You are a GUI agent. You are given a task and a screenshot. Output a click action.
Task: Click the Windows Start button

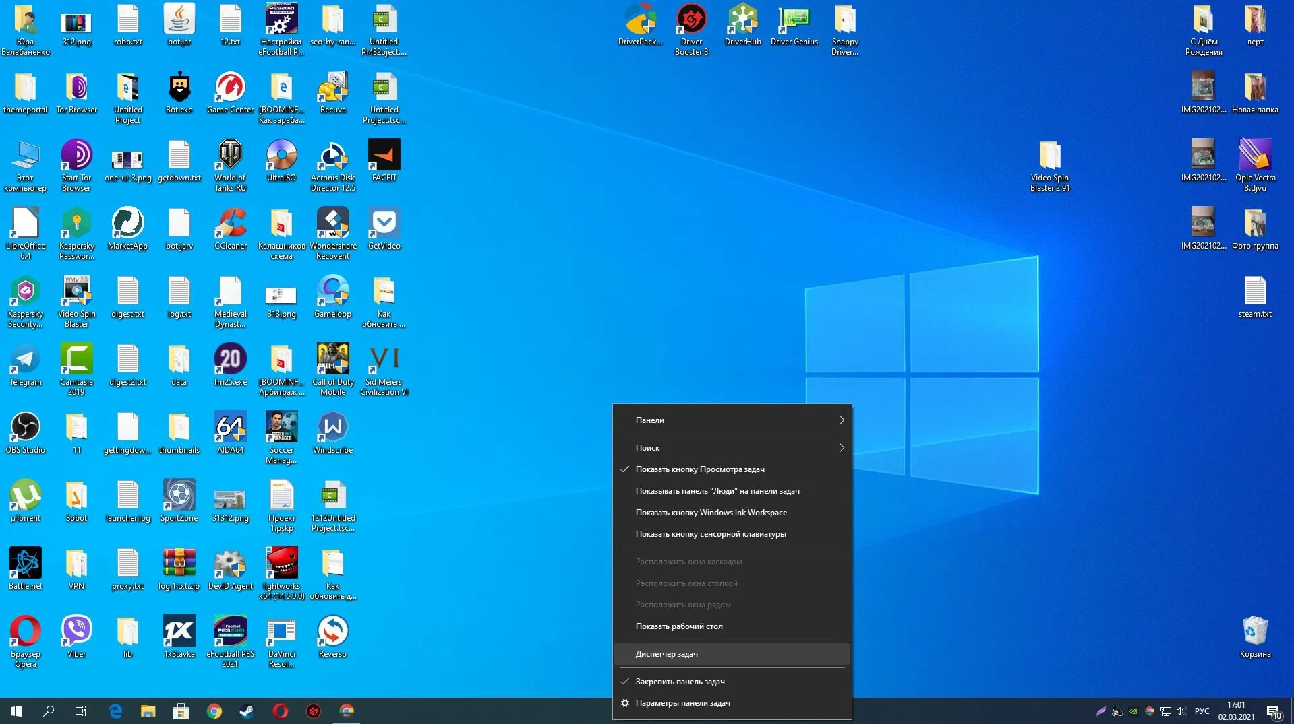[16, 711]
